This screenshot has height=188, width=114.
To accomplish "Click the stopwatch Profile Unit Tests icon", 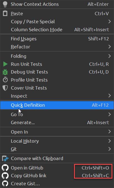I will coord(5,80).
